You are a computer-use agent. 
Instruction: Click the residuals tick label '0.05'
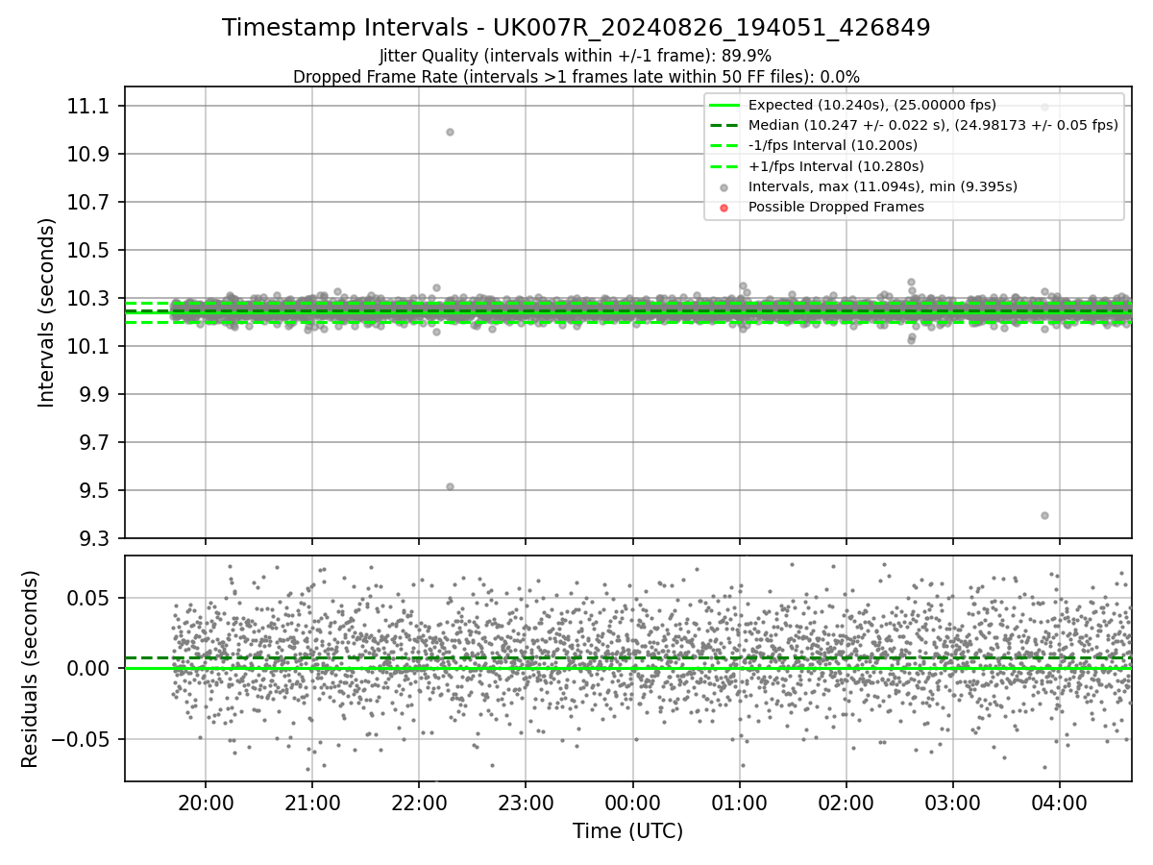tap(86, 598)
